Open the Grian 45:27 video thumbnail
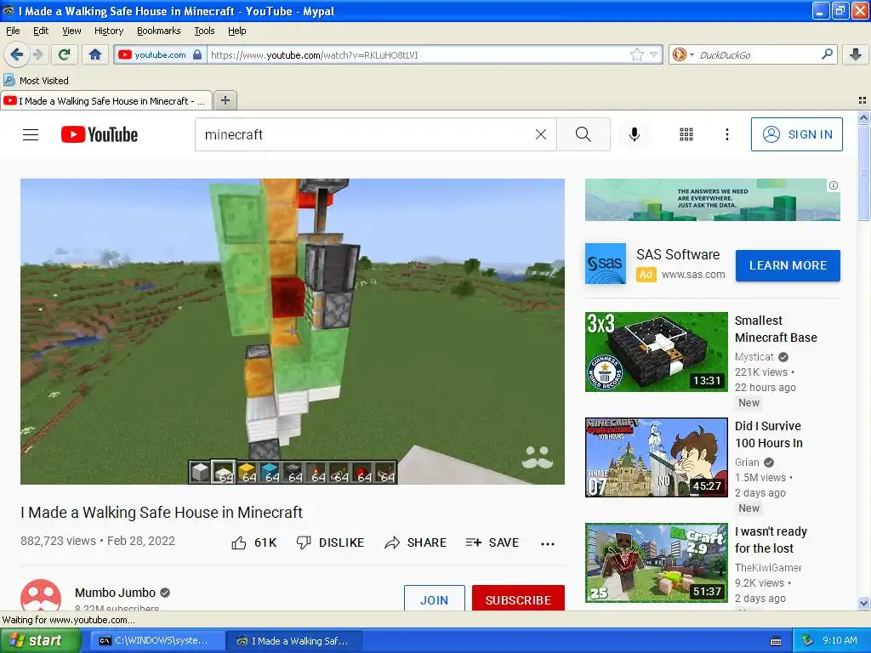The image size is (871, 653). (x=656, y=457)
